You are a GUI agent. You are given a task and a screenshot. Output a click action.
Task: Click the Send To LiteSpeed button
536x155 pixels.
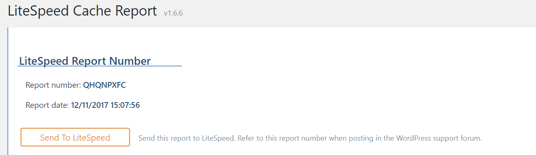(x=75, y=137)
